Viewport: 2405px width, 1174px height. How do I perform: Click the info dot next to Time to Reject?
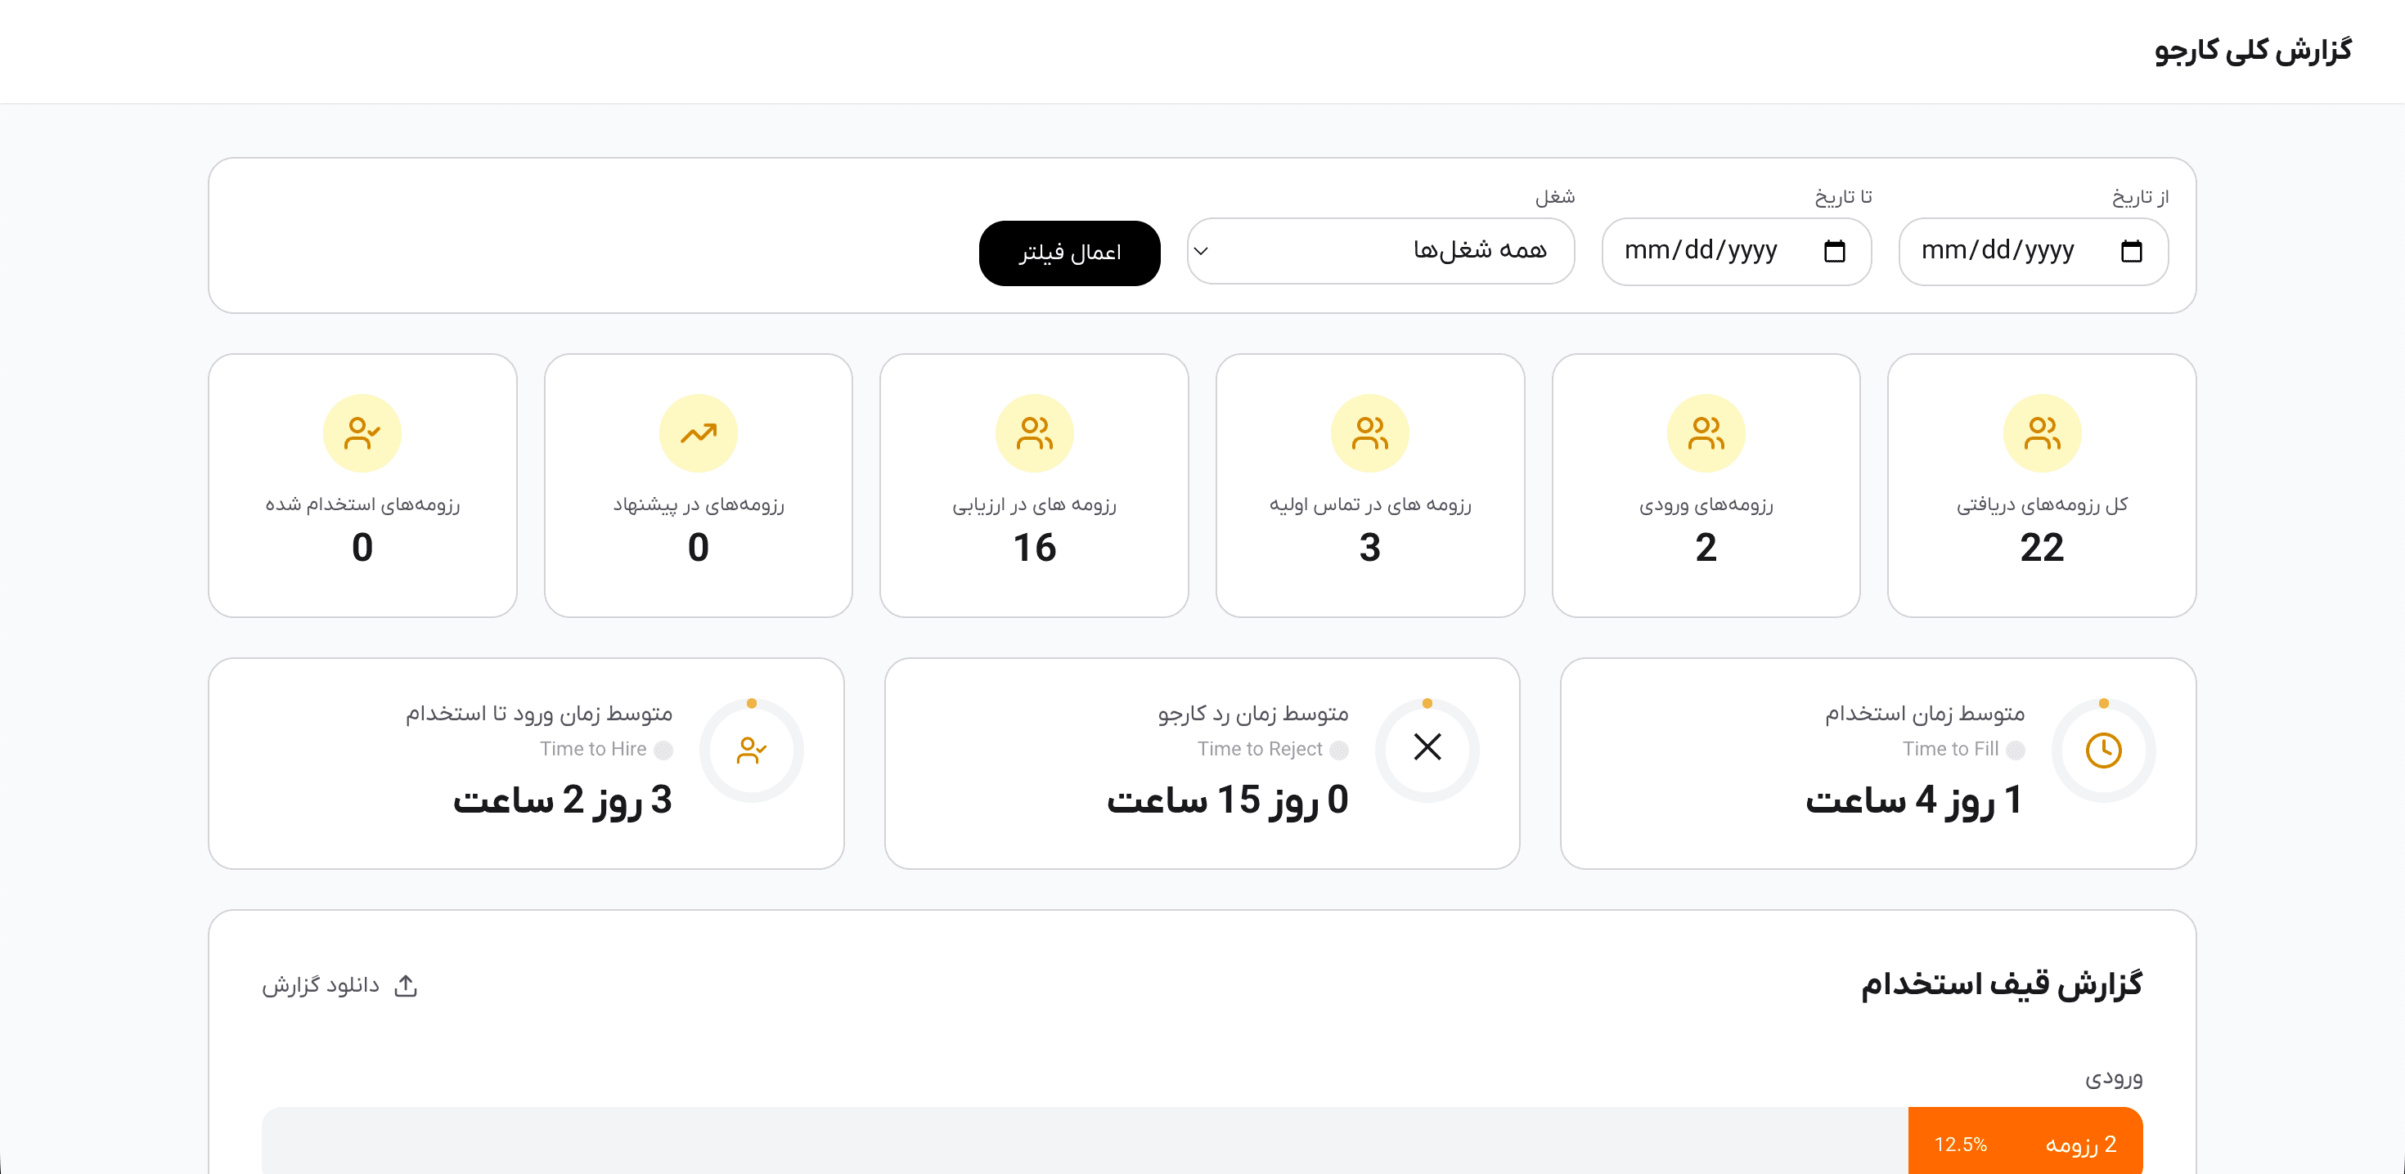[x=1339, y=750]
